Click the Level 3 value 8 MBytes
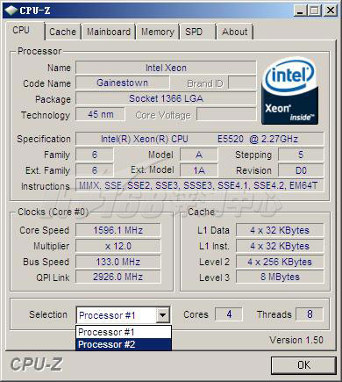The height and width of the screenshot is (382, 342). (280, 277)
